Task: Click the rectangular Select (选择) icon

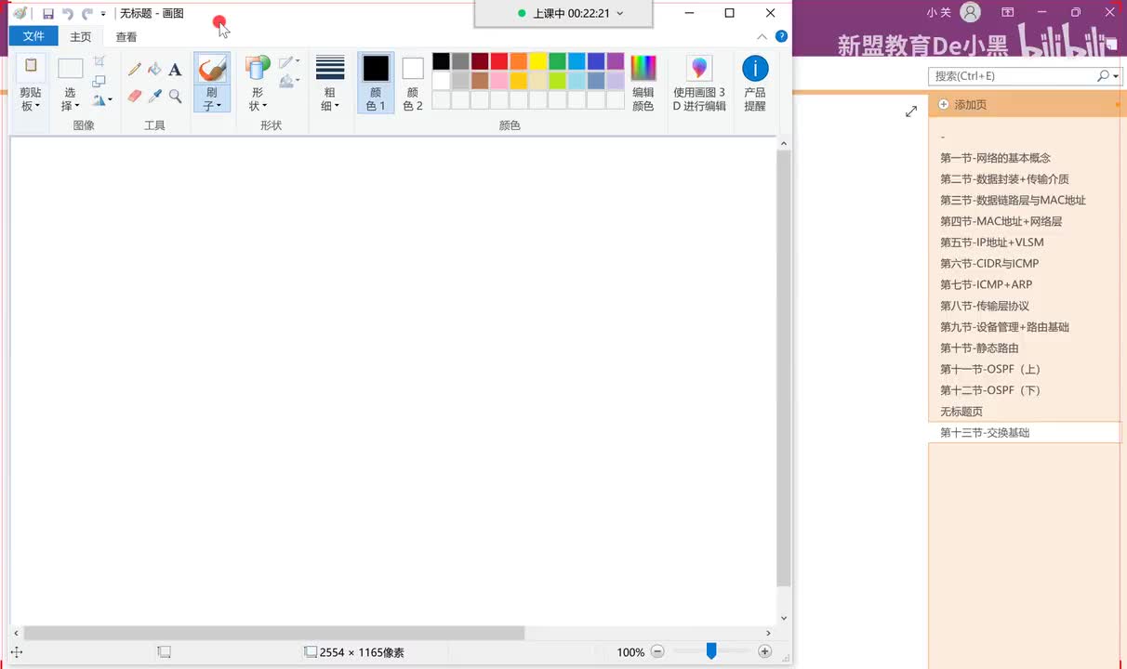Action: (x=71, y=69)
